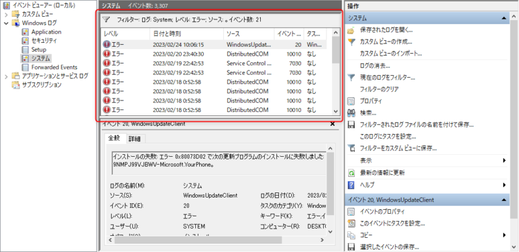519x252 pixels.
Task: Collapse the システム actions section arrow
Action: pyautogui.click(x=504, y=18)
